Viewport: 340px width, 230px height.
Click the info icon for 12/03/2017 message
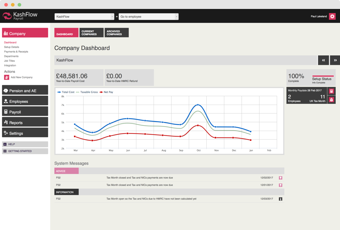pos(280,199)
